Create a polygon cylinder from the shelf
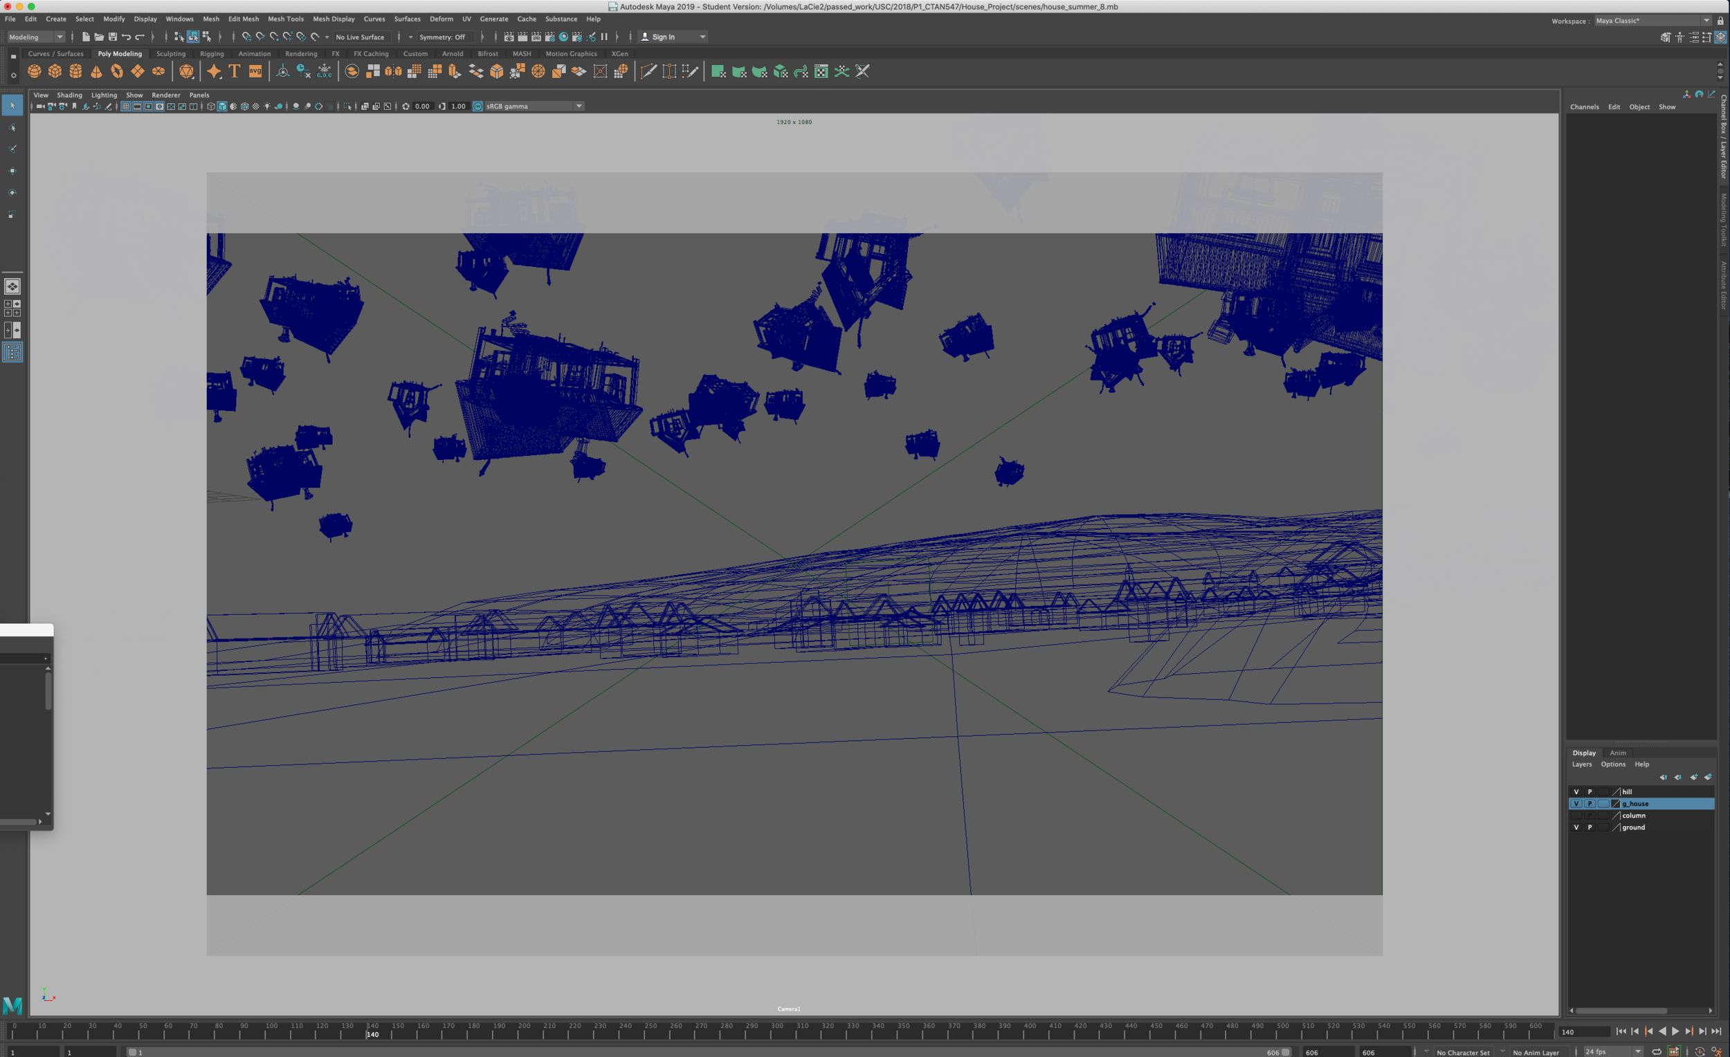The height and width of the screenshot is (1057, 1730). pos(76,71)
